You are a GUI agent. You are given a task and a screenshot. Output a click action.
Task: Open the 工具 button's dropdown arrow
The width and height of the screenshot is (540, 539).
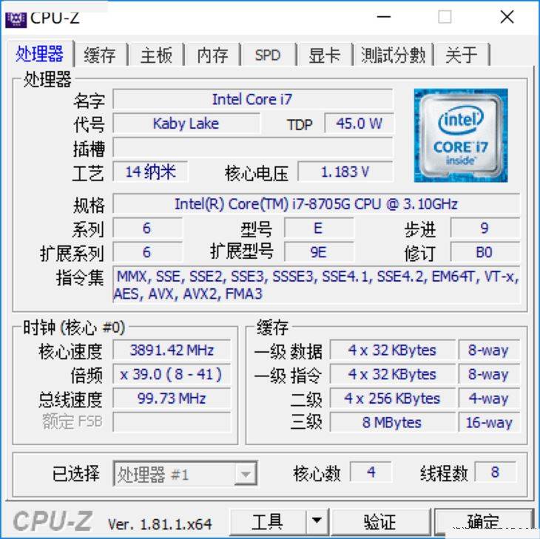coord(317,520)
